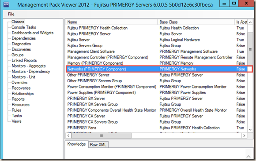The height and width of the screenshot is (161, 256).
Task: Select the Fujitsu PRIMERGY Server row
Action: (x=157, y=34)
